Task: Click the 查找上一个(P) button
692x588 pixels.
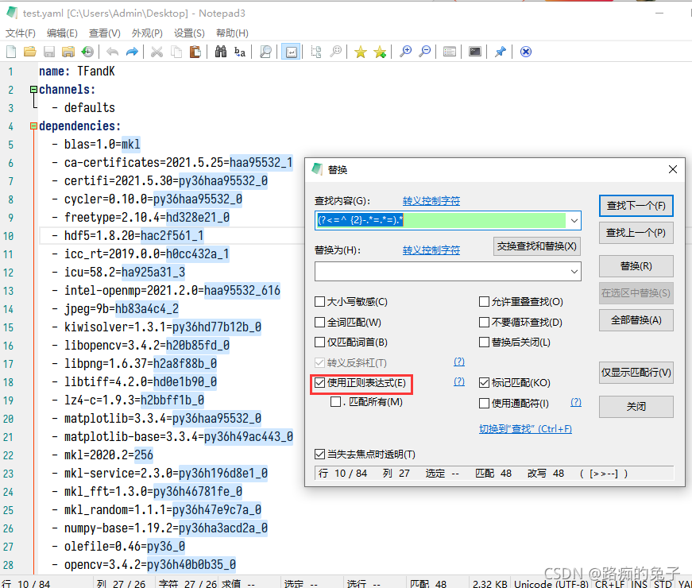Action: (x=636, y=233)
